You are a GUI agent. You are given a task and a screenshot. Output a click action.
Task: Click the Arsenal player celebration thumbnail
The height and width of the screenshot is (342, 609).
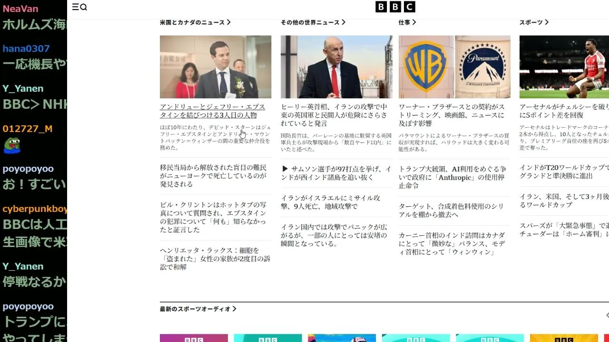(x=564, y=67)
